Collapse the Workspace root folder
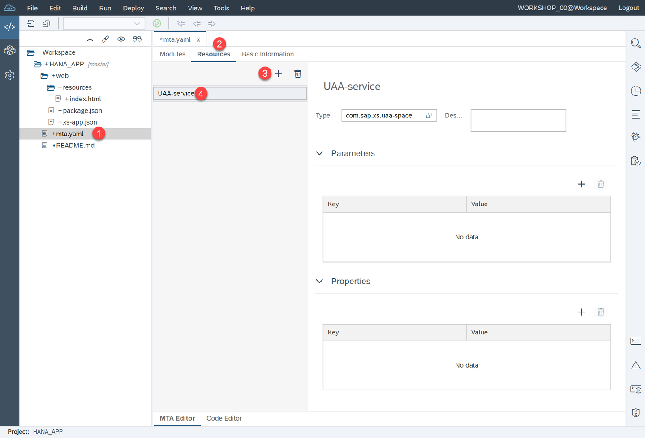This screenshot has height=438, width=645. click(31, 52)
